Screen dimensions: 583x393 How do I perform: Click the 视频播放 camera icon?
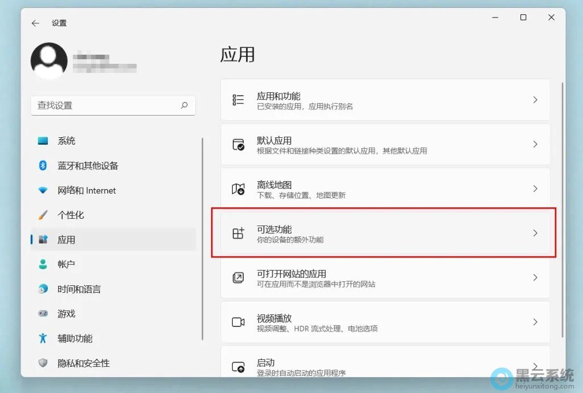tap(238, 322)
